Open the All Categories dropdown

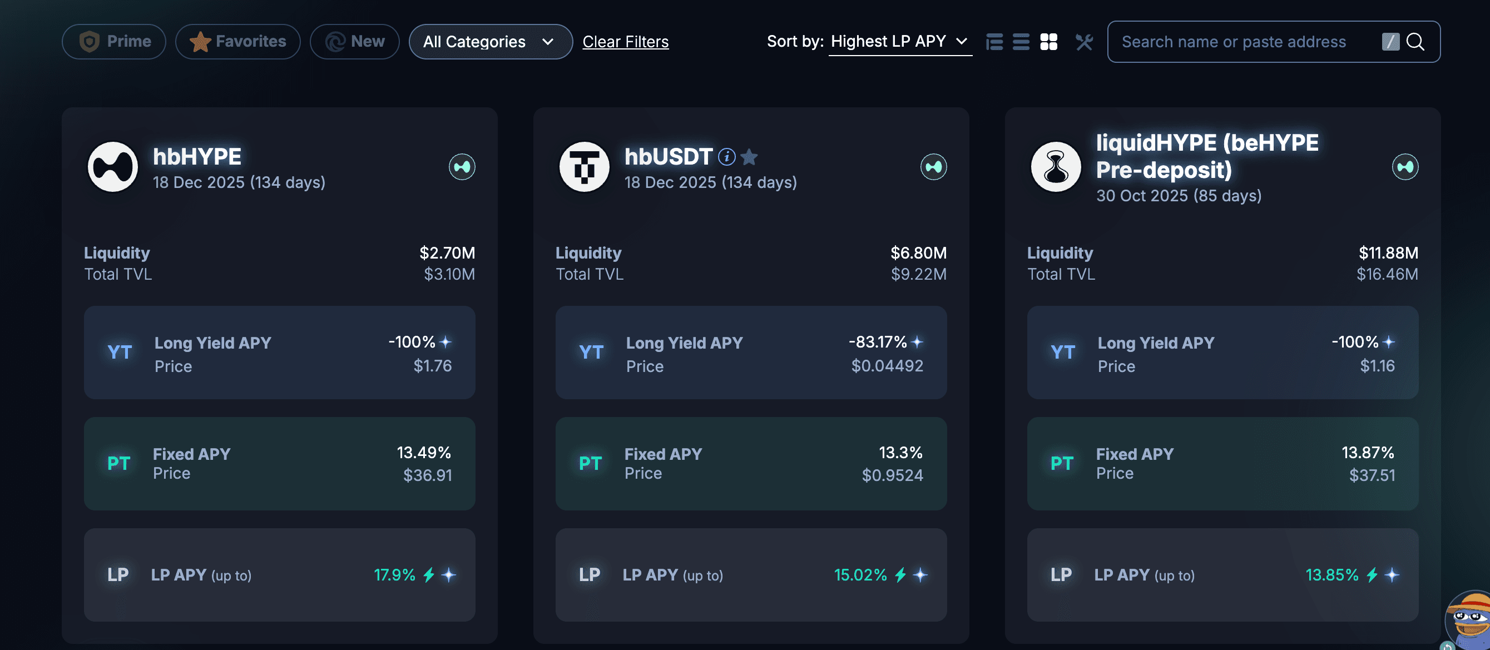491,42
